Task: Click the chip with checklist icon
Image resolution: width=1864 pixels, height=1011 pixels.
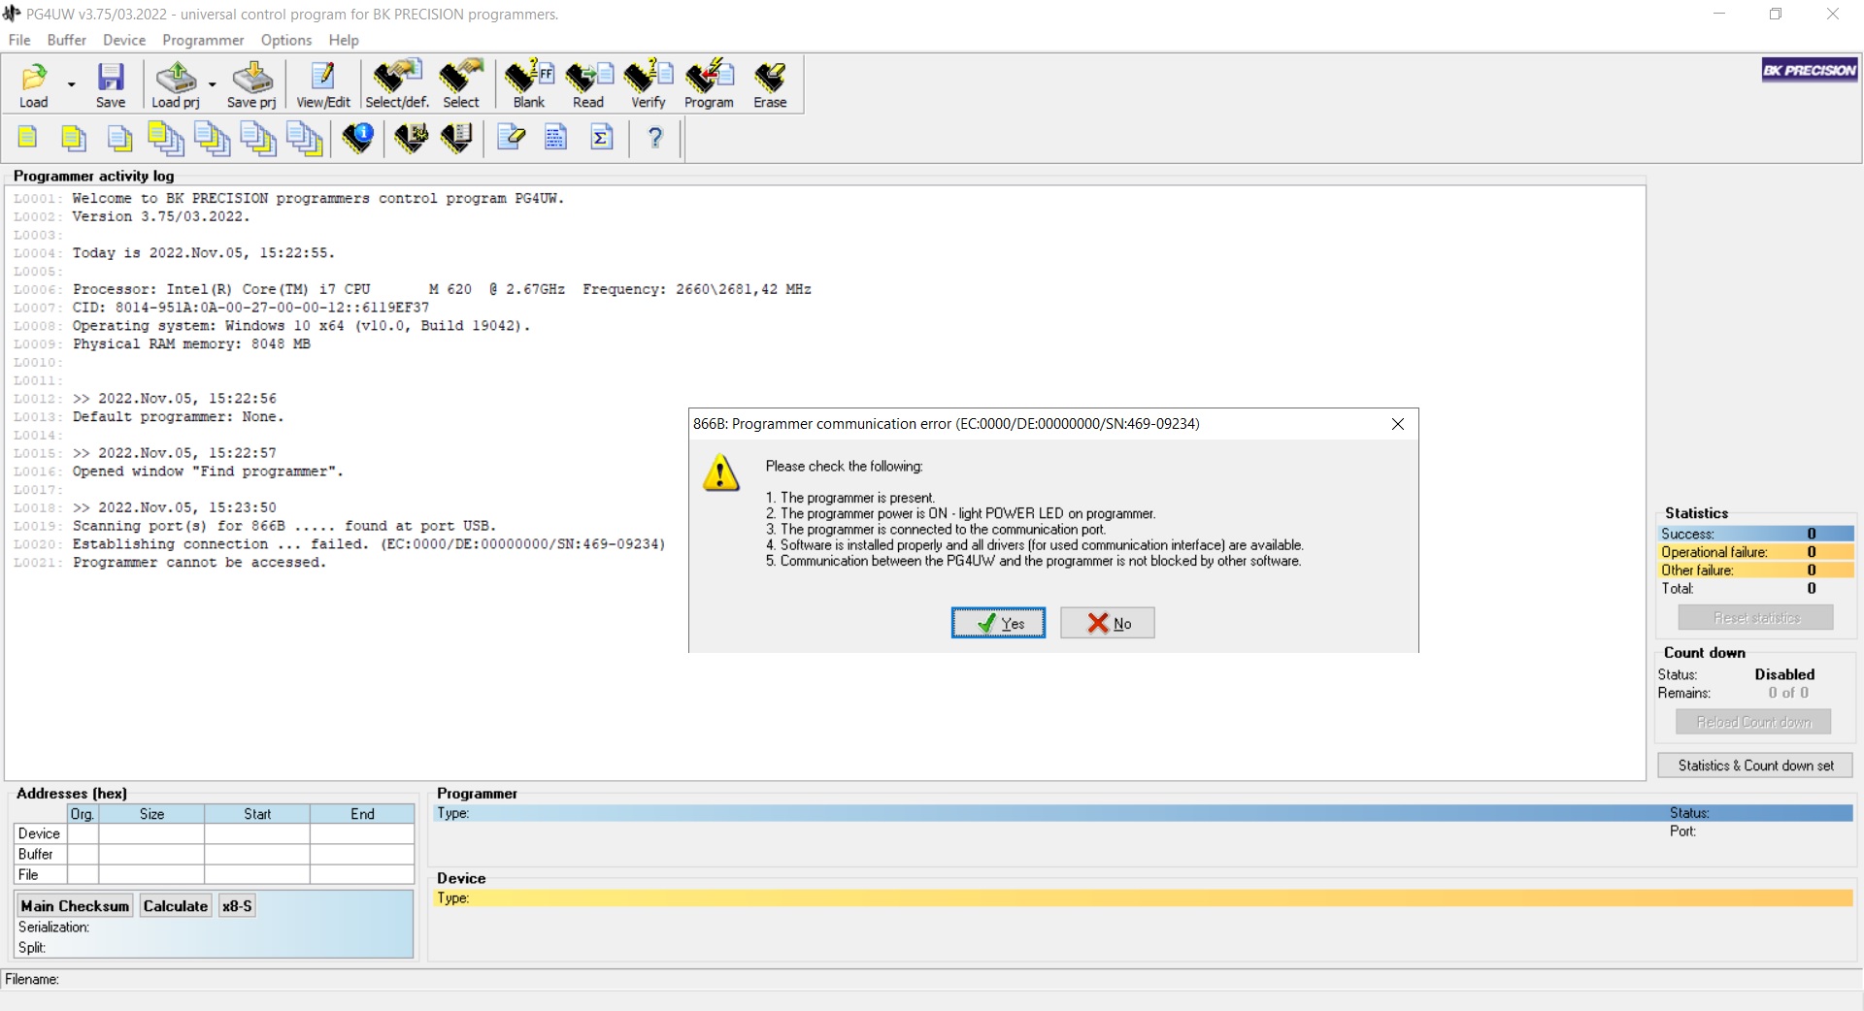Action: (456, 138)
